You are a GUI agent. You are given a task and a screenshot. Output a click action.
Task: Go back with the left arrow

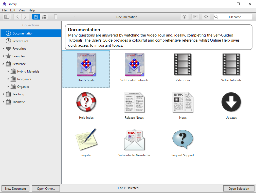click(17, 17)
